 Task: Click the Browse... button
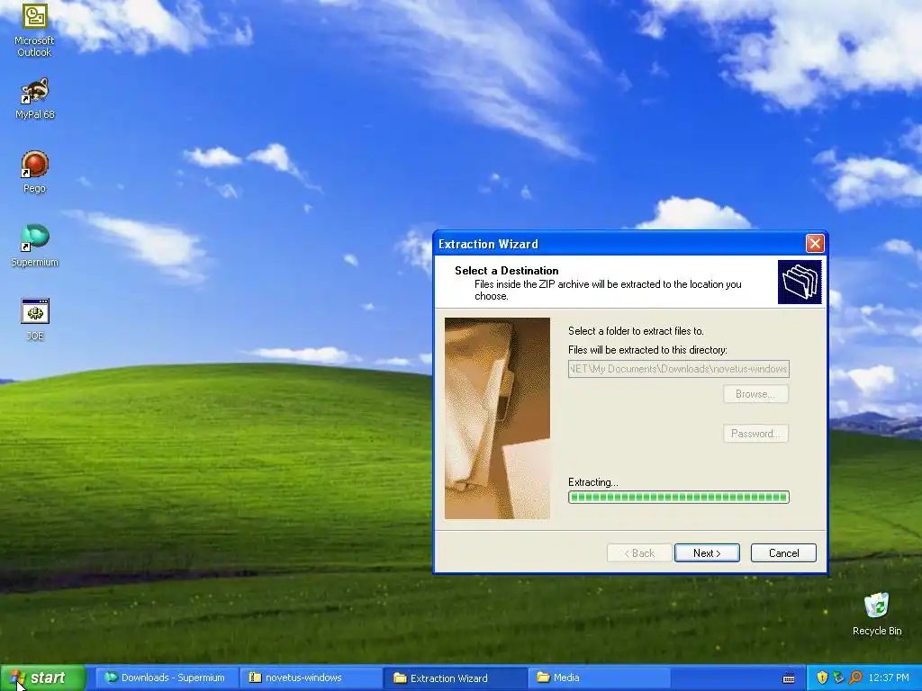pos(755,394)
